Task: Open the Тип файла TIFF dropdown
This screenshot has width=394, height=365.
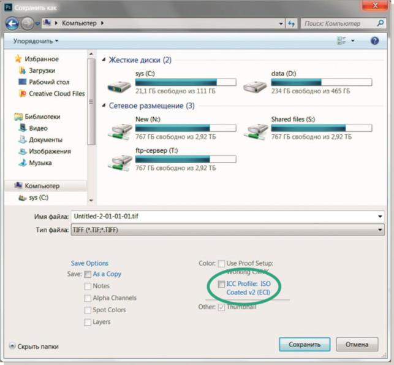Action: click(227, 229)
